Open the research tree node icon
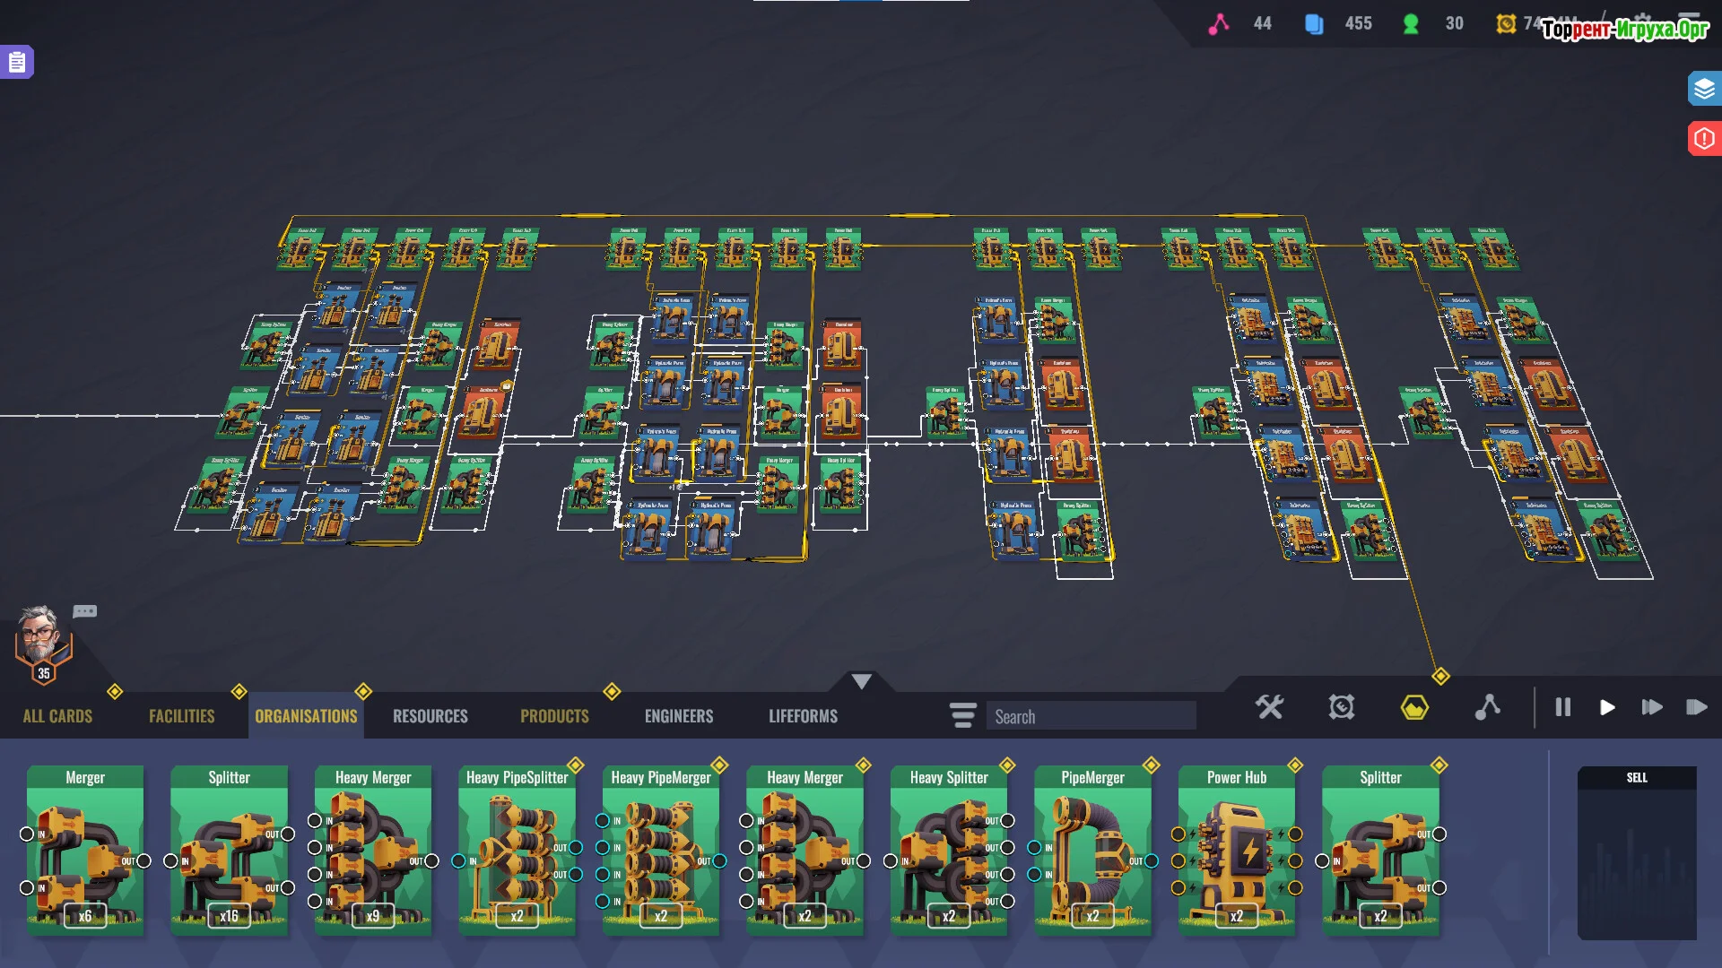The height and width of the screenshot is (968, 1722). pyautogui.click(x=1487, y=707)
